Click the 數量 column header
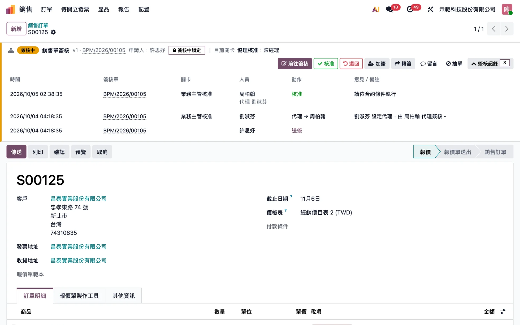520x325 pixels. (x=220, y=312)
